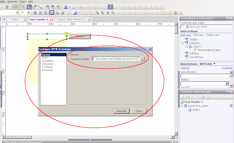Click the Close button in dialog
Screen dimensions: 234x143
pos(139,111)
